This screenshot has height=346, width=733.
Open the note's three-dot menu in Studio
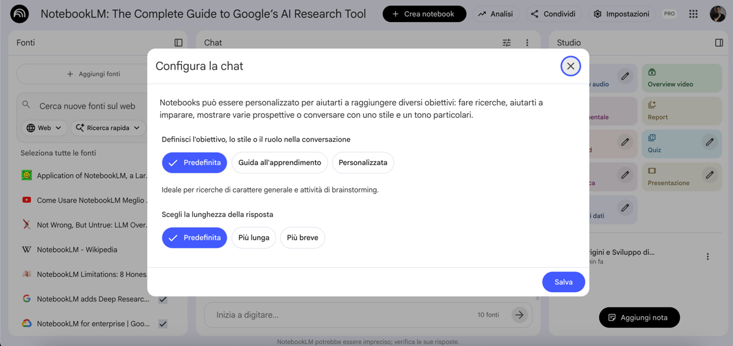pos(708,257)
